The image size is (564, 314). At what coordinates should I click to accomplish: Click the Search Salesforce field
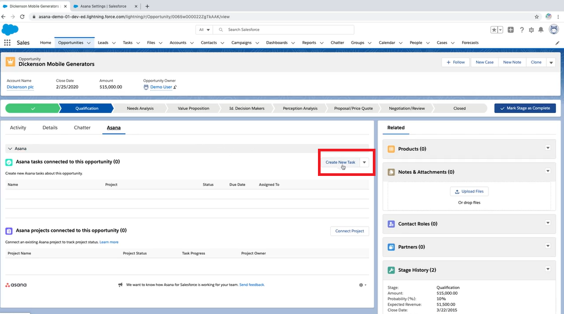pos(283,29)
